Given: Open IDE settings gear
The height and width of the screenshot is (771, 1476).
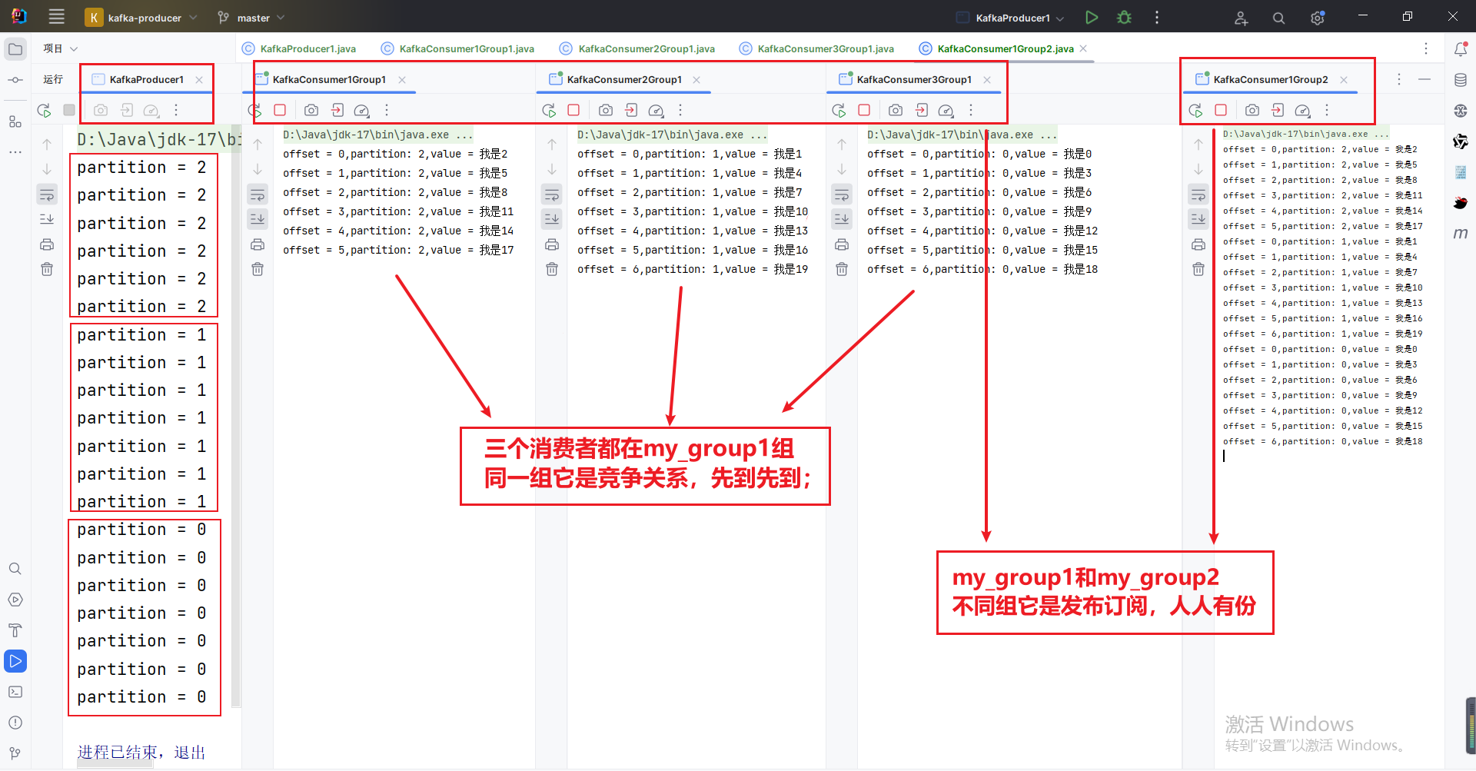Looking at the screenshot, I should tap(1317, 18).
